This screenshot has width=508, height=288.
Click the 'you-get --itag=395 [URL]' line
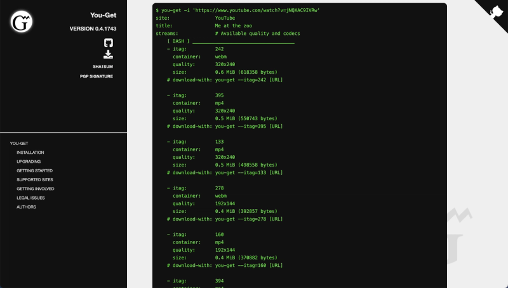click(249, 126)
